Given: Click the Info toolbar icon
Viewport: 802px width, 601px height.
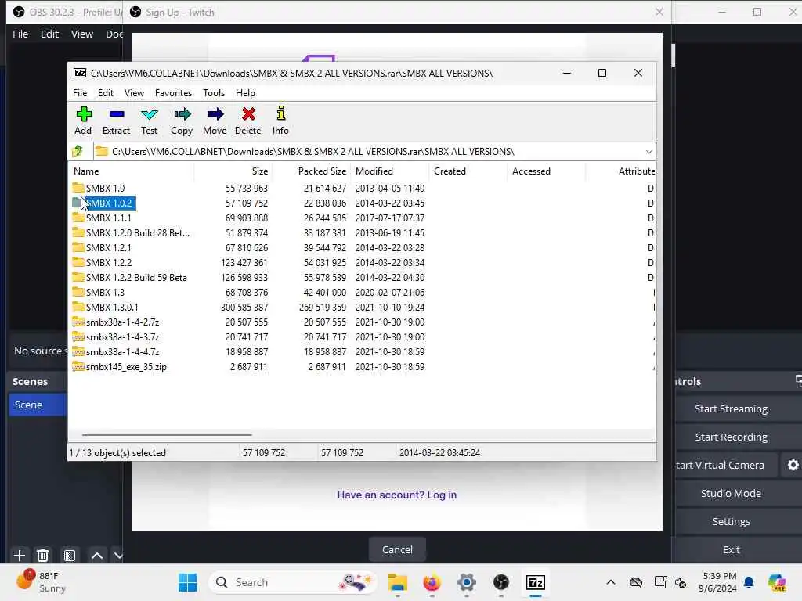Looking at the screenshot, I should pos(280,121).
